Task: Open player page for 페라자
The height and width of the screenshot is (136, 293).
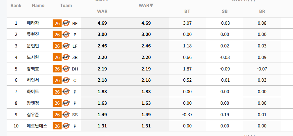Action: pos(33,23)
